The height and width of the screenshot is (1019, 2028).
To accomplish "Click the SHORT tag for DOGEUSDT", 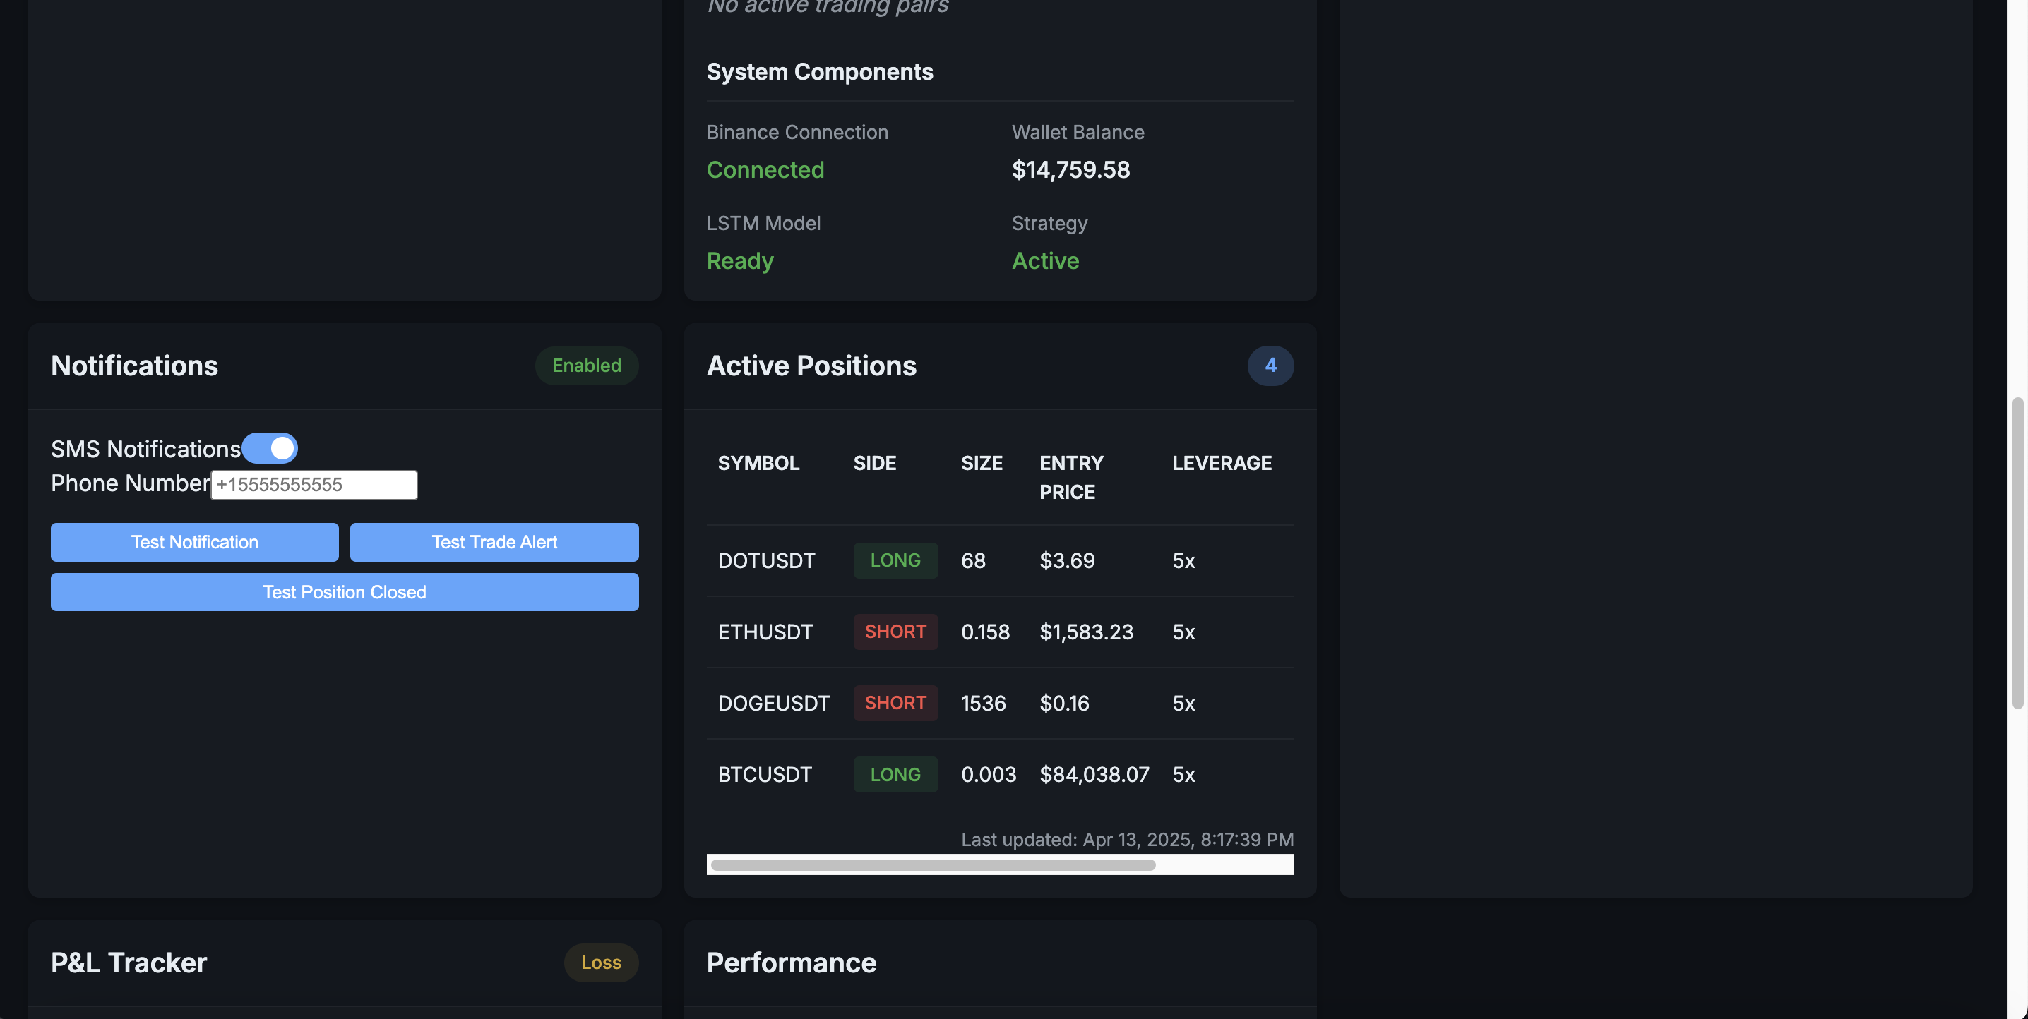I will tap(895, 703).
